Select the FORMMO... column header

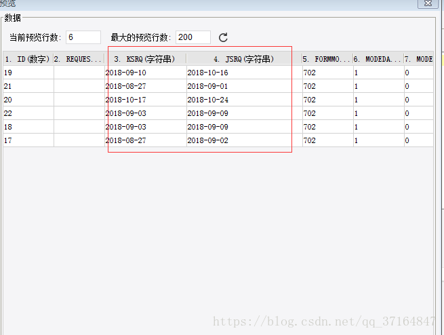pyautogui.click(x=327, y=59)
